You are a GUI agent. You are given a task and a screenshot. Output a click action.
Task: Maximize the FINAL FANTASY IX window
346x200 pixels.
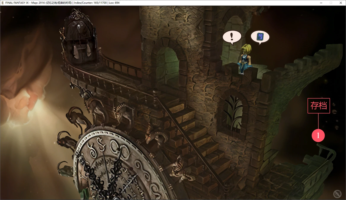(331, 3)
